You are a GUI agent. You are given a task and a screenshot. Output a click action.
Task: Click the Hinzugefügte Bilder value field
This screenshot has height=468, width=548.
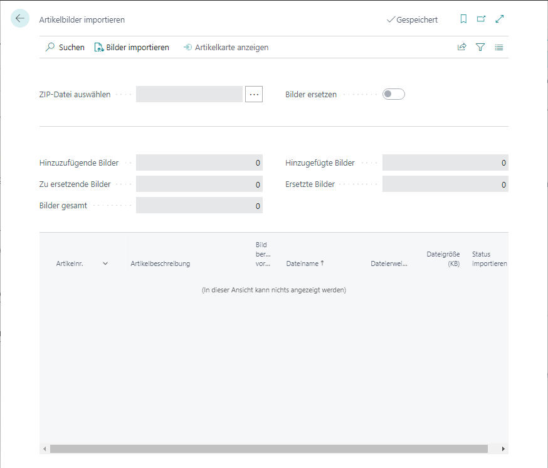point(445,162)
